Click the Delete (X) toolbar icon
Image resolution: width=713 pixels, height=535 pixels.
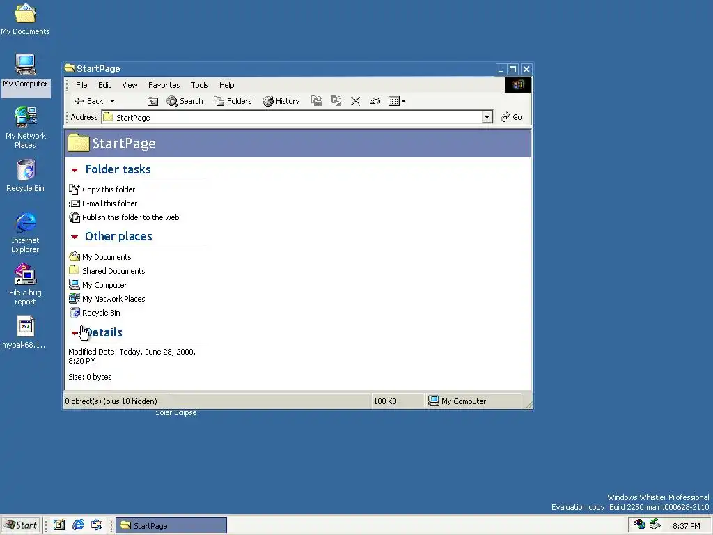click(x=356, y=101)
